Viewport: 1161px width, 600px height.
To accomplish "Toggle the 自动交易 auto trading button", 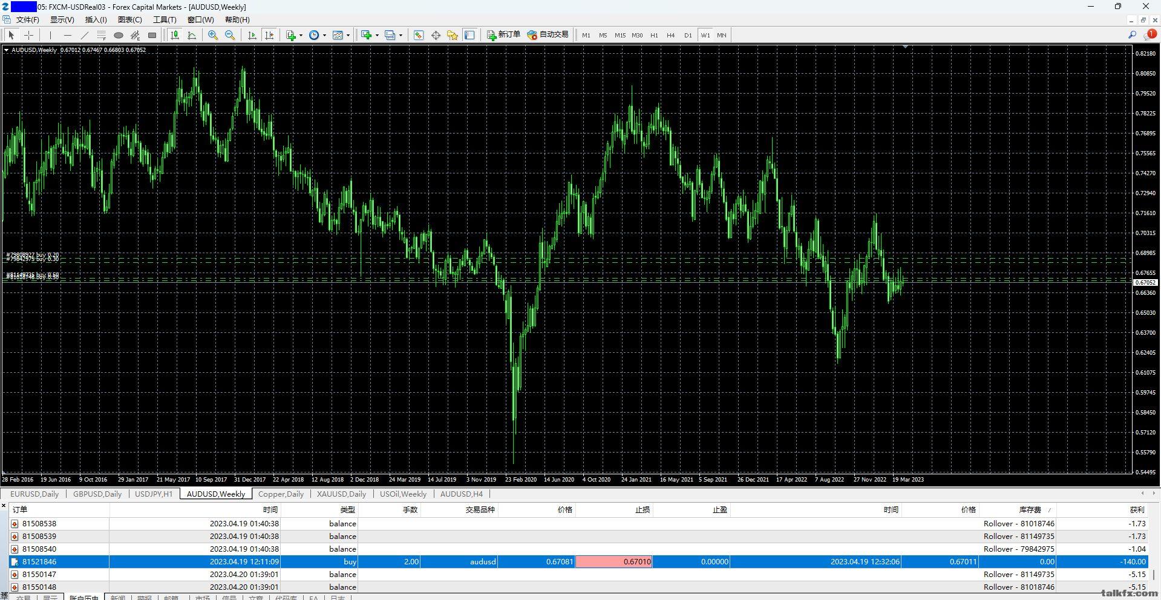I will coord(548,35).
